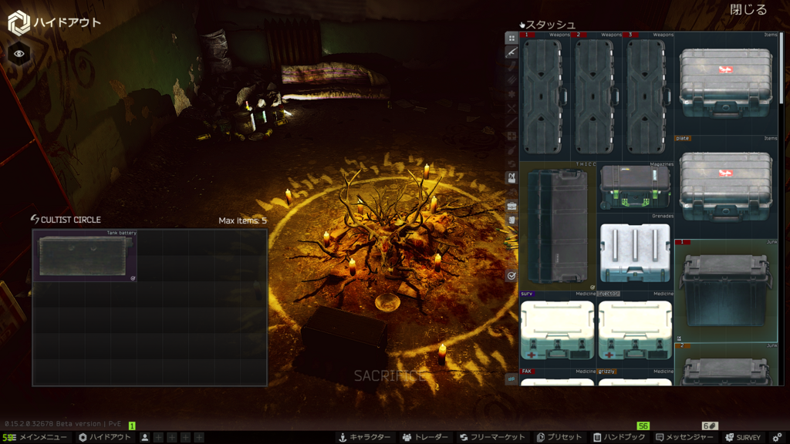Select the grid view stash filter icon
The height and width of the screenshot is (444, 790).
[511, 38]
